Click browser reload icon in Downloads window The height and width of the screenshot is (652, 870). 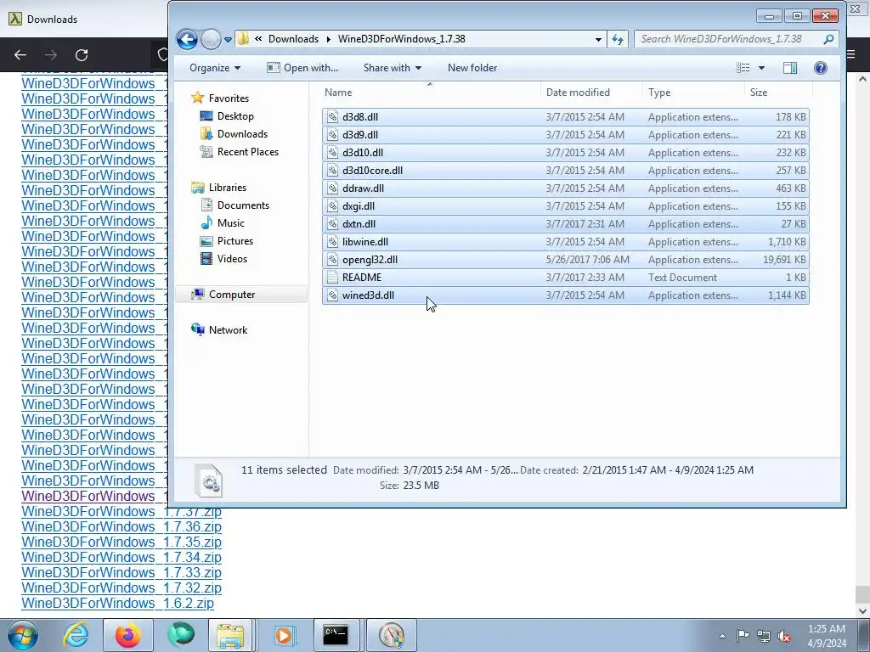82,55
